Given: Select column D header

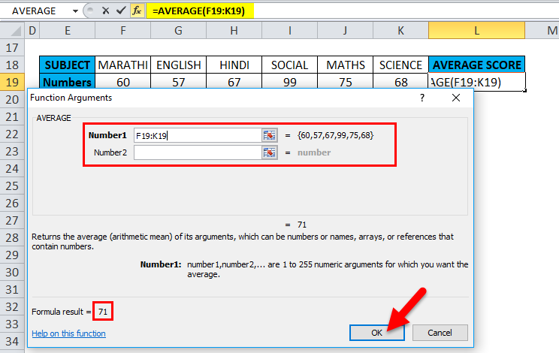Looking at the screenshot, I should pos(32,31).
